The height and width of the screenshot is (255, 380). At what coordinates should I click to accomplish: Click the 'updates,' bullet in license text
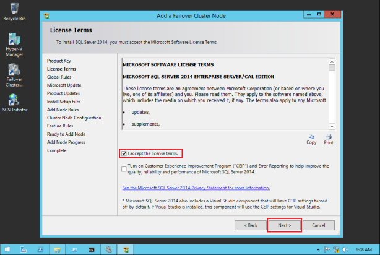click(140, 112)
